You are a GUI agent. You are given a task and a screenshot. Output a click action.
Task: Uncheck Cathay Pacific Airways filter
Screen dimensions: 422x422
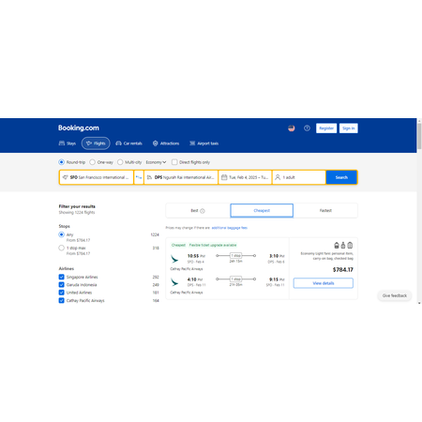coord(62,300)
